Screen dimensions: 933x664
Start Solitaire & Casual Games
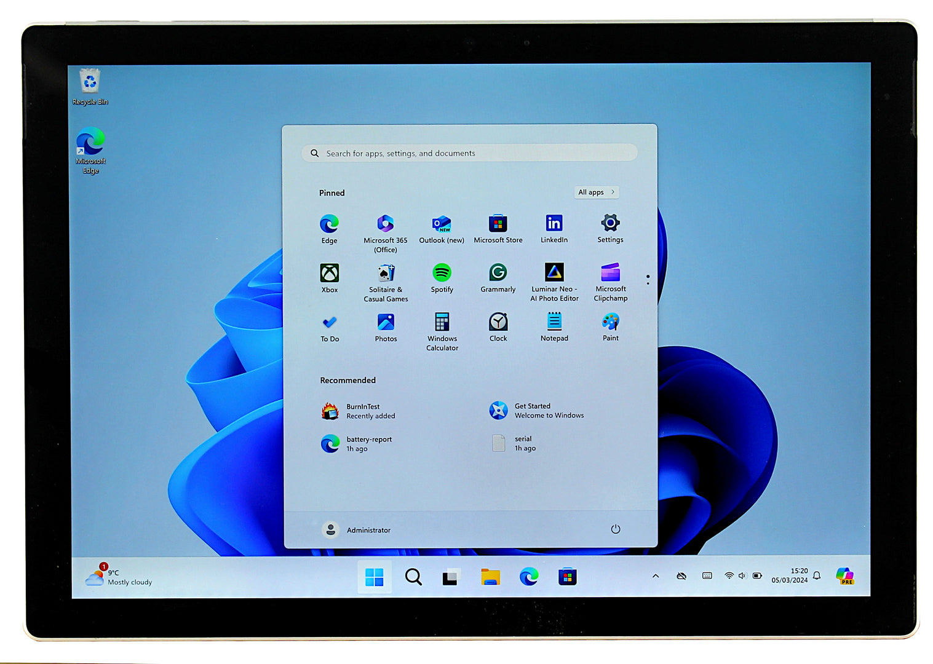tap(386, 274)
